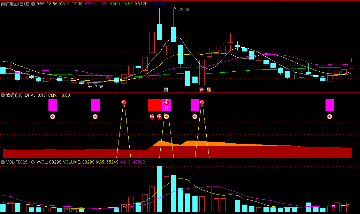Click plus marker under leftmost magenta block
360x214 pixels.
click(x=53, y=117)
